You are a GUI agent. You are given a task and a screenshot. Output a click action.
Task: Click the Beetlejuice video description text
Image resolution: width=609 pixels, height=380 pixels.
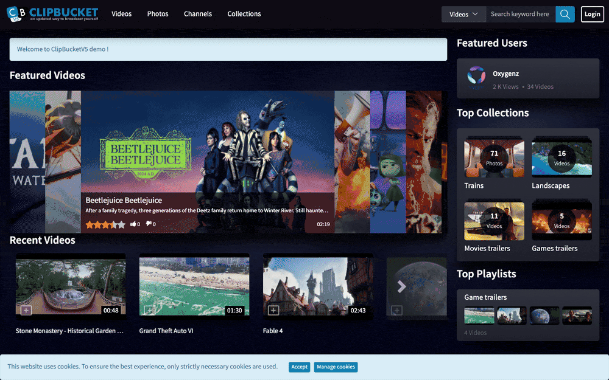(x=207, y=210)
